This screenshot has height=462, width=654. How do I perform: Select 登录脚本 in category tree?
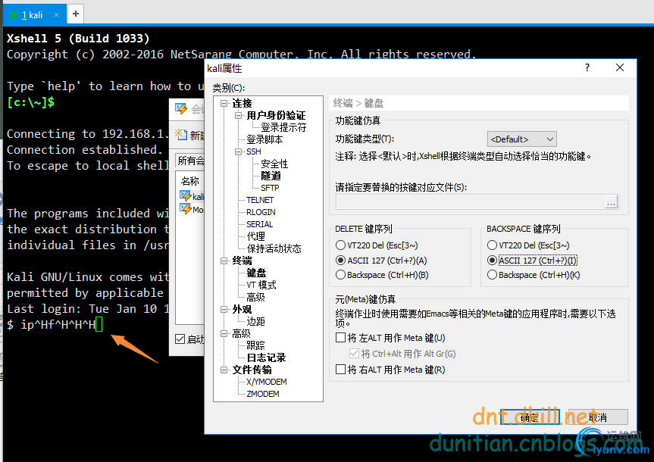[264, 139]
